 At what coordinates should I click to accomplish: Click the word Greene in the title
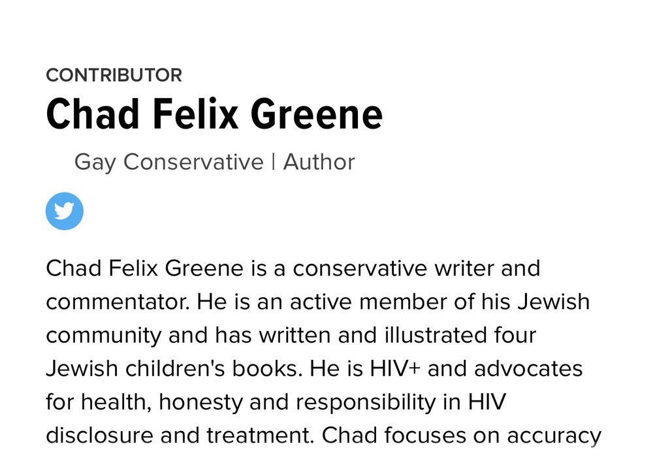[317, 114]
